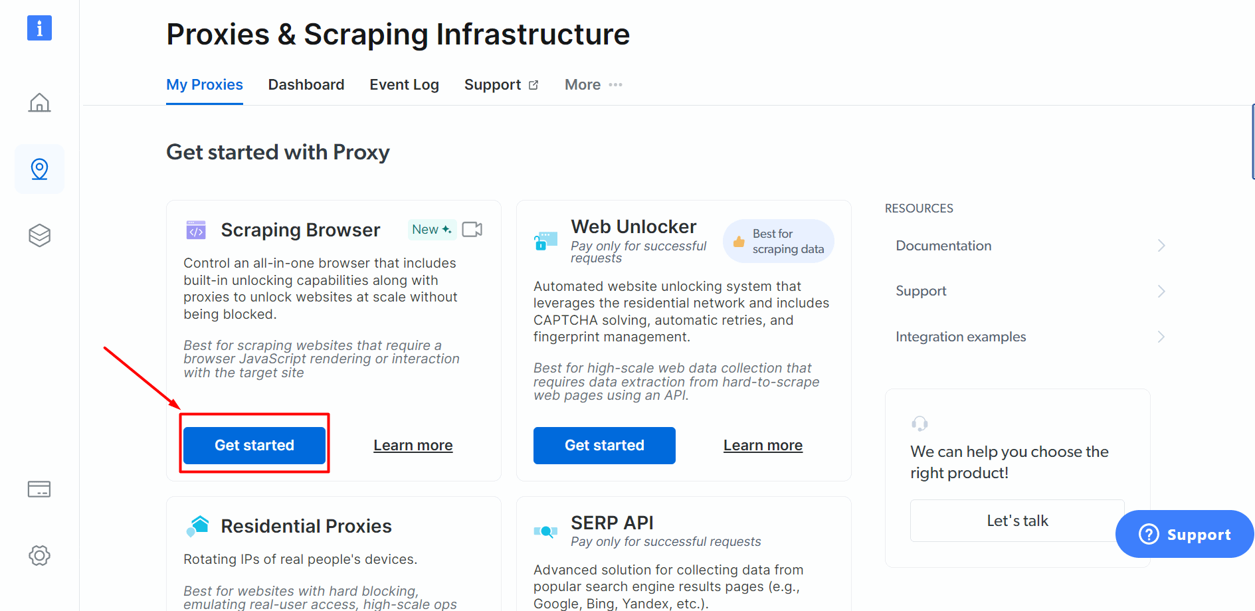Click the Let's talk button
Screen dimensions: 1255x611
(x=1017, y=521)
